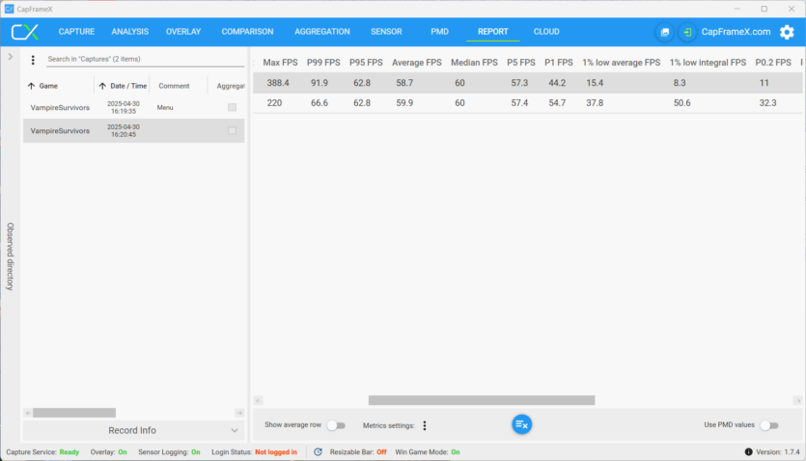Open the CapFrameX logo home icon

click(25, 32)
